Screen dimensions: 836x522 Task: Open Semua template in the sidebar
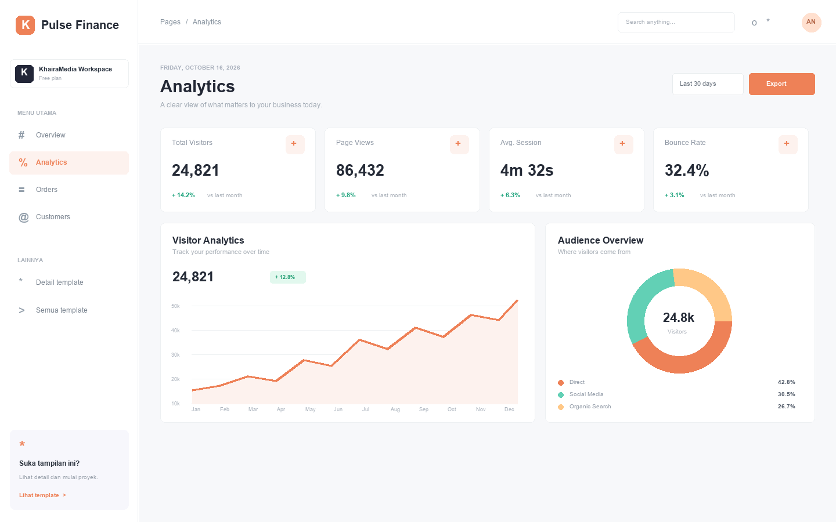coord(69,310)
